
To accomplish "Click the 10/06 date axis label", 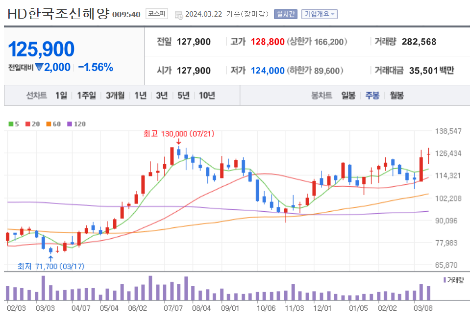I will point(266,308).
